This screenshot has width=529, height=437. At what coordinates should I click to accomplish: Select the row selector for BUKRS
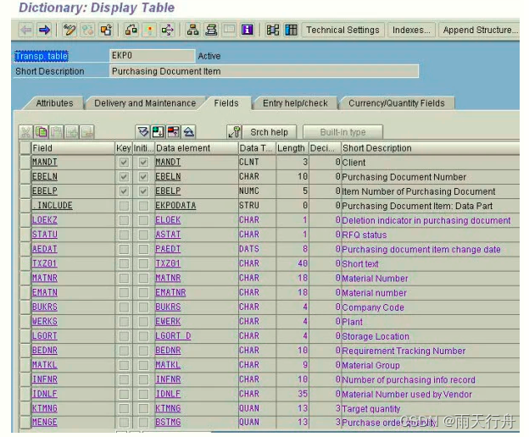[25, 307]
